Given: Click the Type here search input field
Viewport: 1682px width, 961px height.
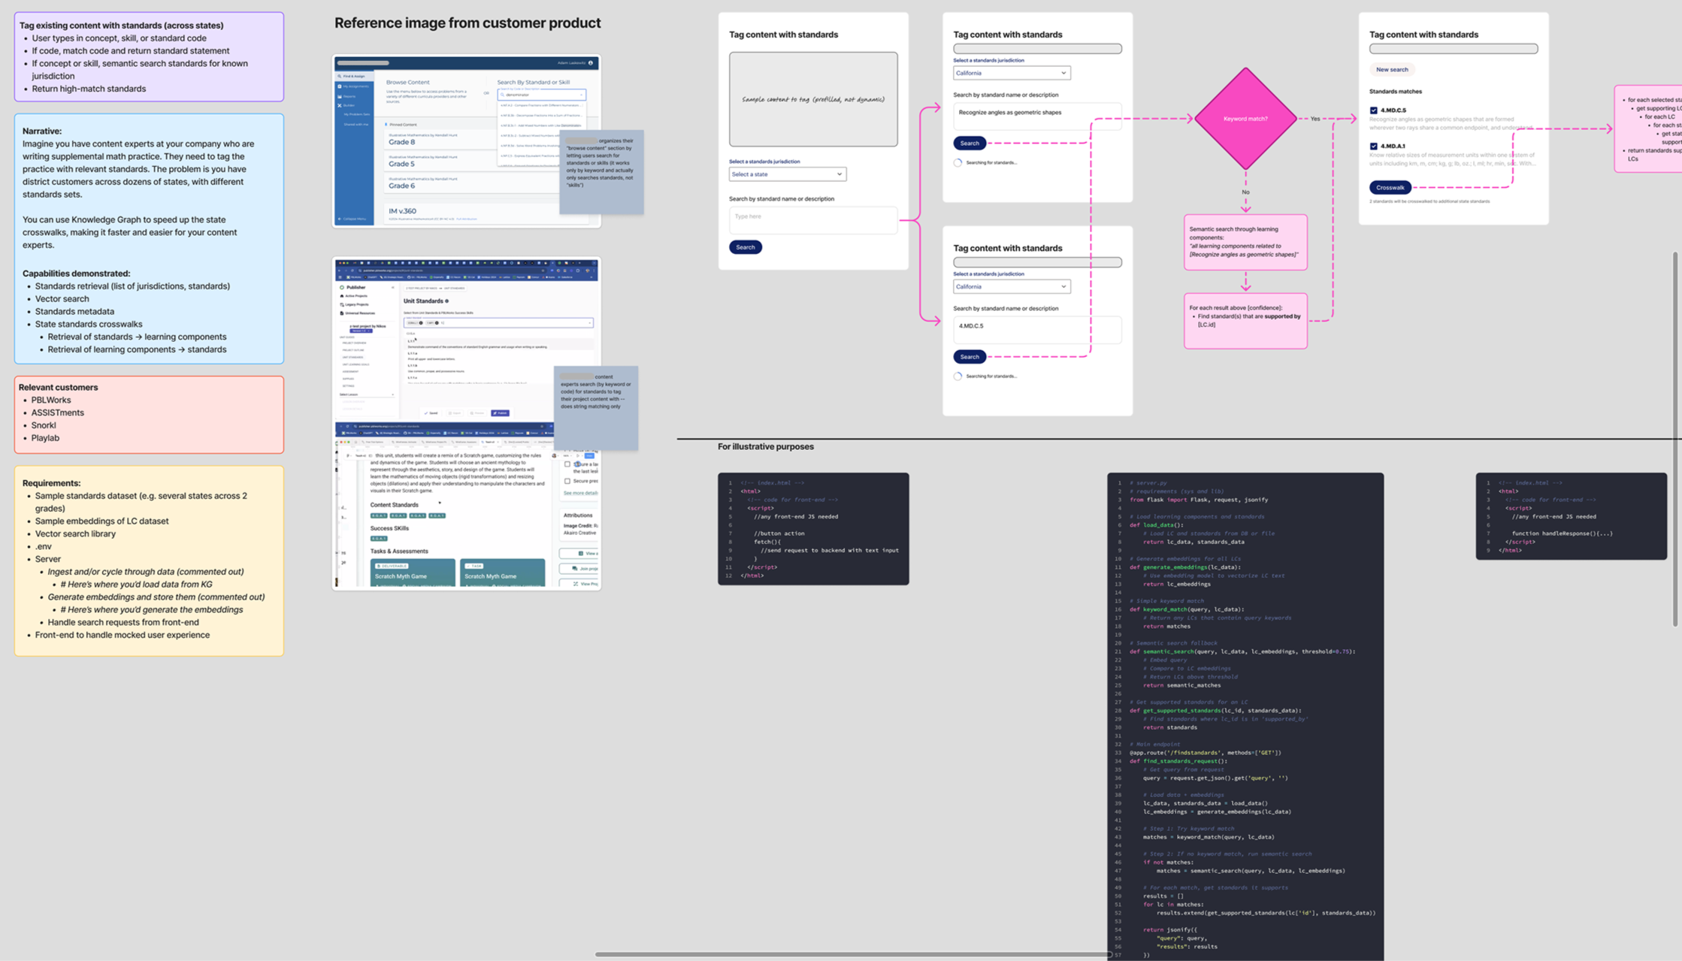Looking at the screenshot, I should coord(812,219).
